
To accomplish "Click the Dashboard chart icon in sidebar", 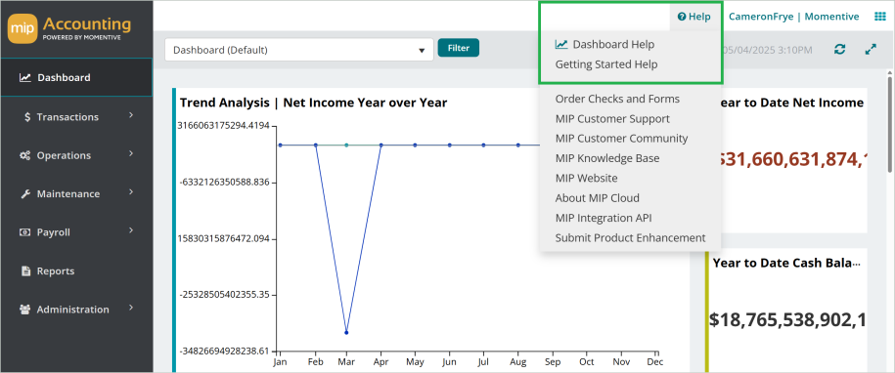I will tap(25, 77).
